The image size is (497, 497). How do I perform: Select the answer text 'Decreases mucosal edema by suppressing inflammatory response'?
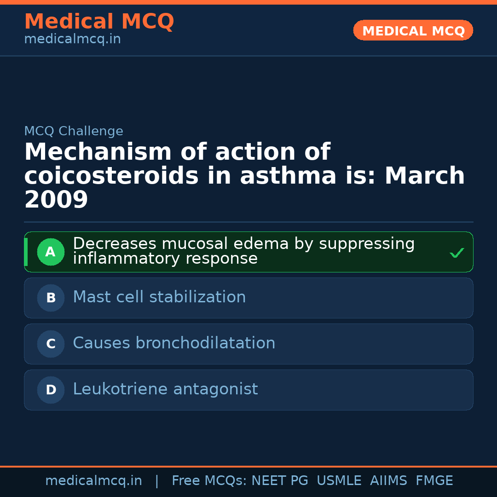tap(243, 251)
